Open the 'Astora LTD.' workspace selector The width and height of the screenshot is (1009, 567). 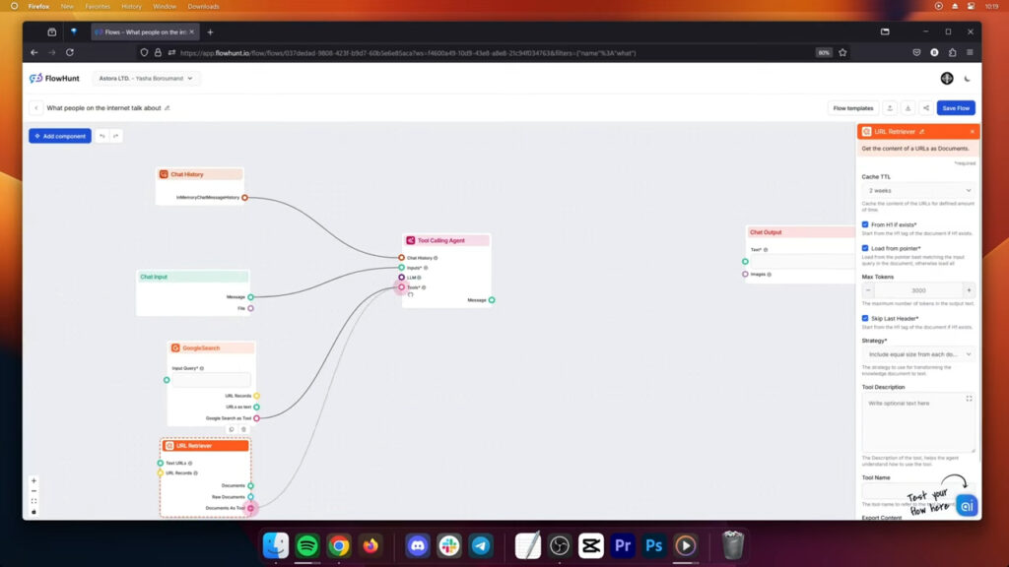click(x=148, y=78)
